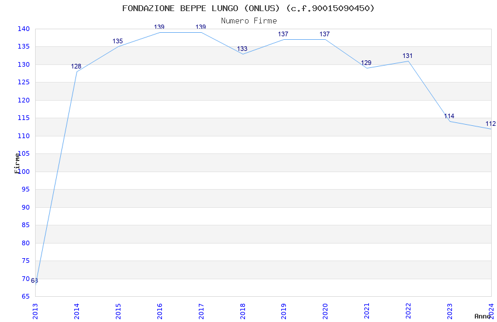497x322 pixels.
Task: Click the data label 133 at 2018
Action: 242,49
